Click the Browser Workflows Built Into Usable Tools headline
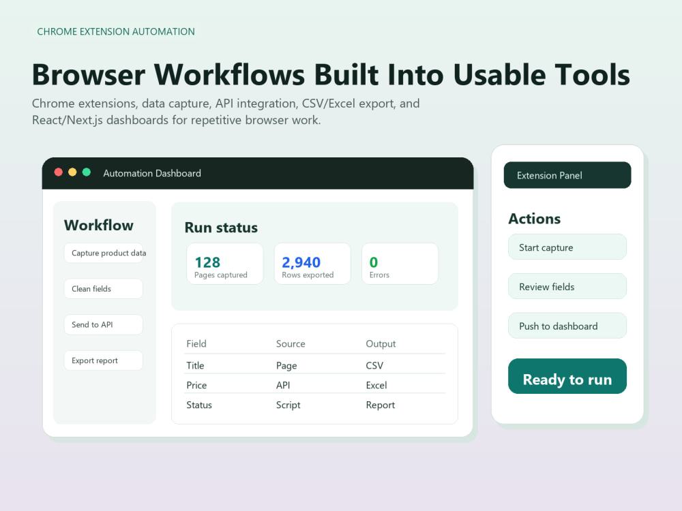 331,74
